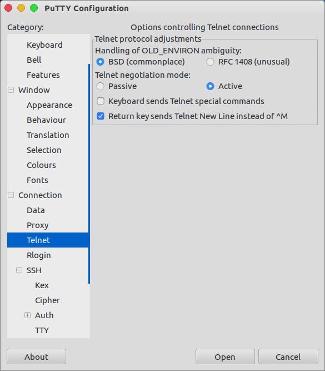Open the Bell category
325x371 pixels.
coord(34,60)
